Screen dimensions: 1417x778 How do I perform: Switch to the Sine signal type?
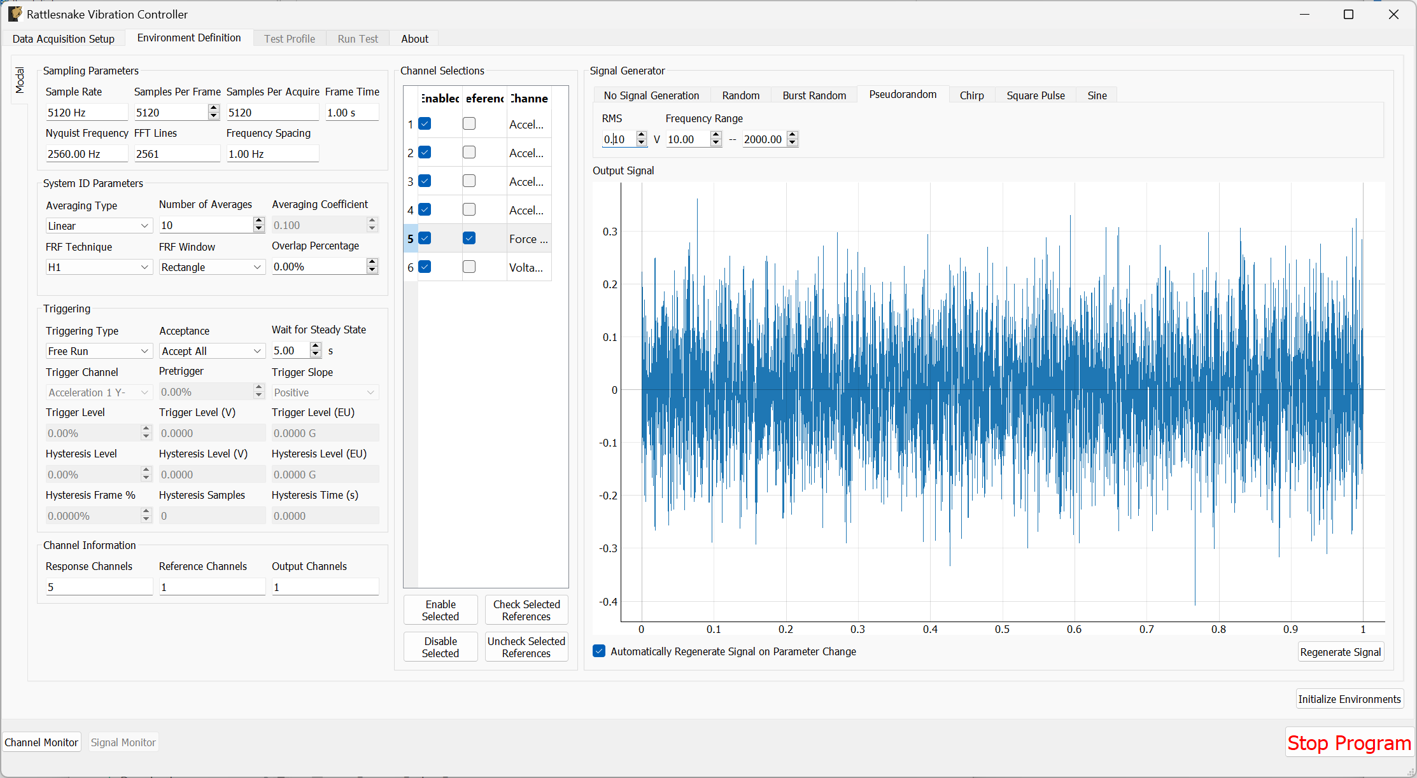(x=1097, y=95)
